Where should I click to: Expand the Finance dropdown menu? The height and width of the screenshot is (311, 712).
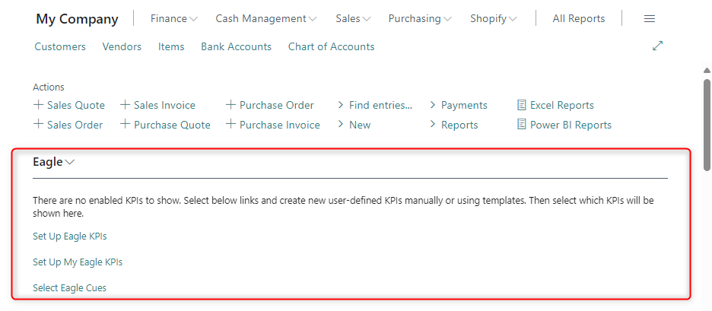174,18
